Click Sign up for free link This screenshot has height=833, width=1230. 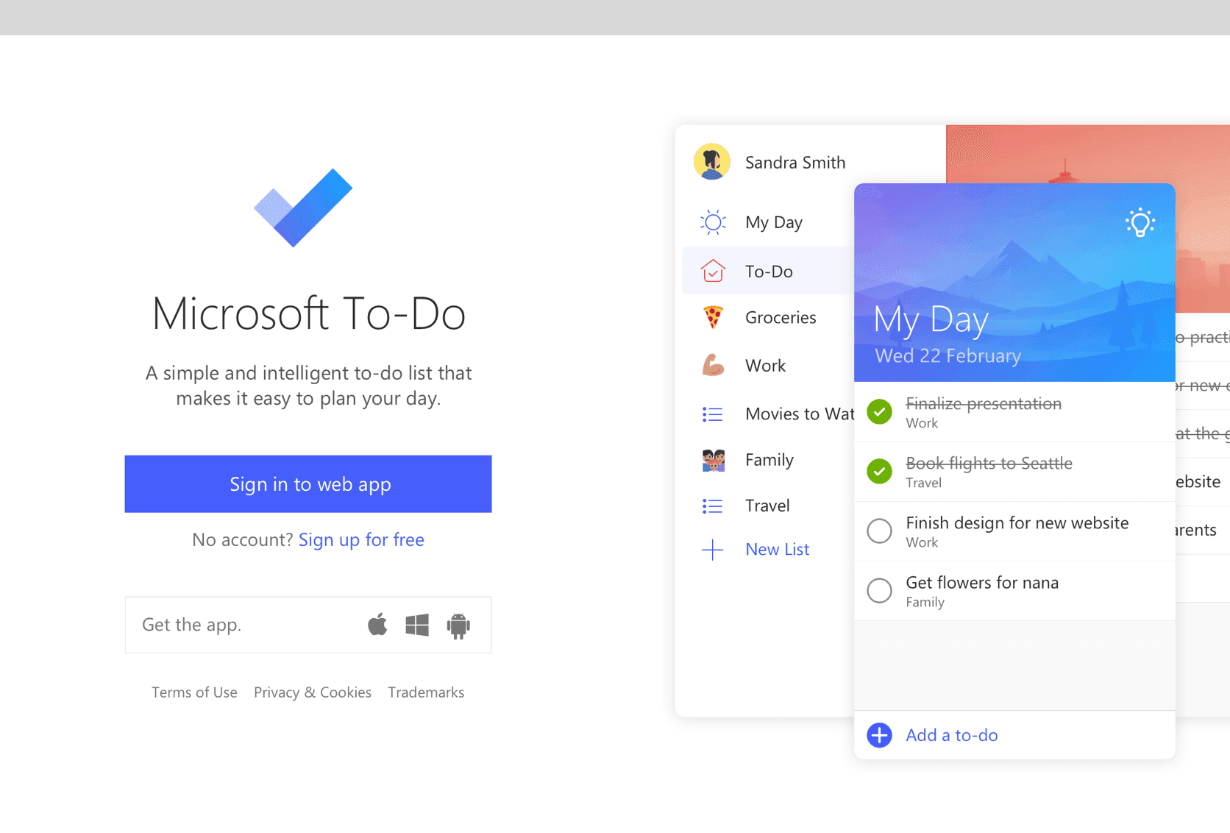point(361,539)
